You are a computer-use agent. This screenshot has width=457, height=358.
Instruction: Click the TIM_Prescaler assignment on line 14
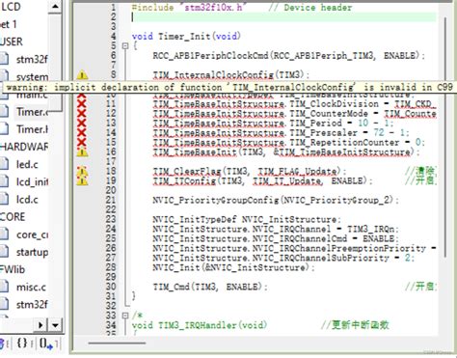coord(281,132)
